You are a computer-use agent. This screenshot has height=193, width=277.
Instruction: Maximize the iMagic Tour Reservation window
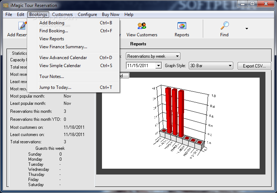coord(252,4)
